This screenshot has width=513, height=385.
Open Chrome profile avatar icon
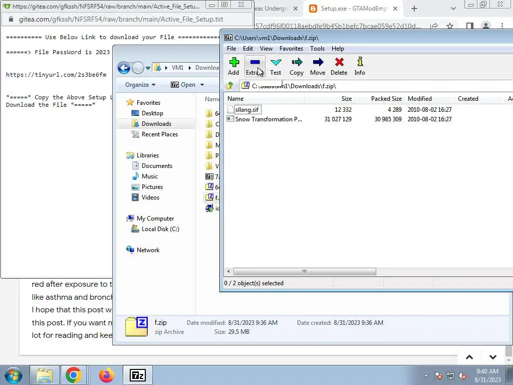tap(486, 26)
